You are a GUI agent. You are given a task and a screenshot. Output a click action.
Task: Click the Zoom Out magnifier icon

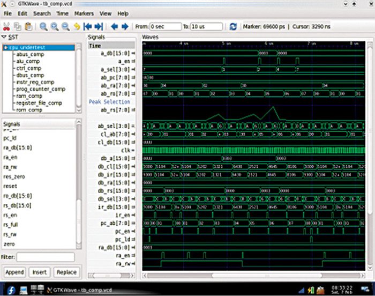point(65,26)
